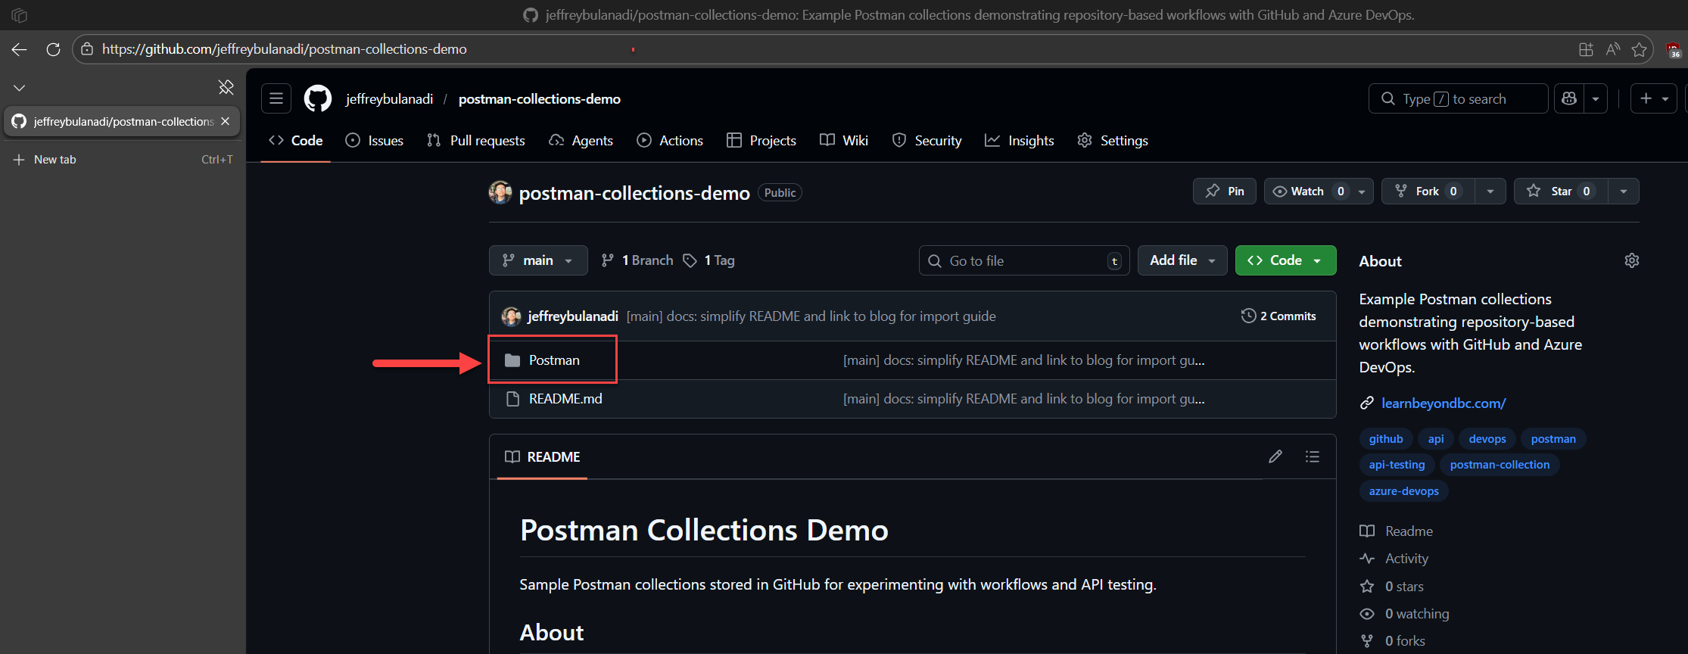Open the Security tab
This screenshot has height=654, width=1688.
(x=927, y=141)
